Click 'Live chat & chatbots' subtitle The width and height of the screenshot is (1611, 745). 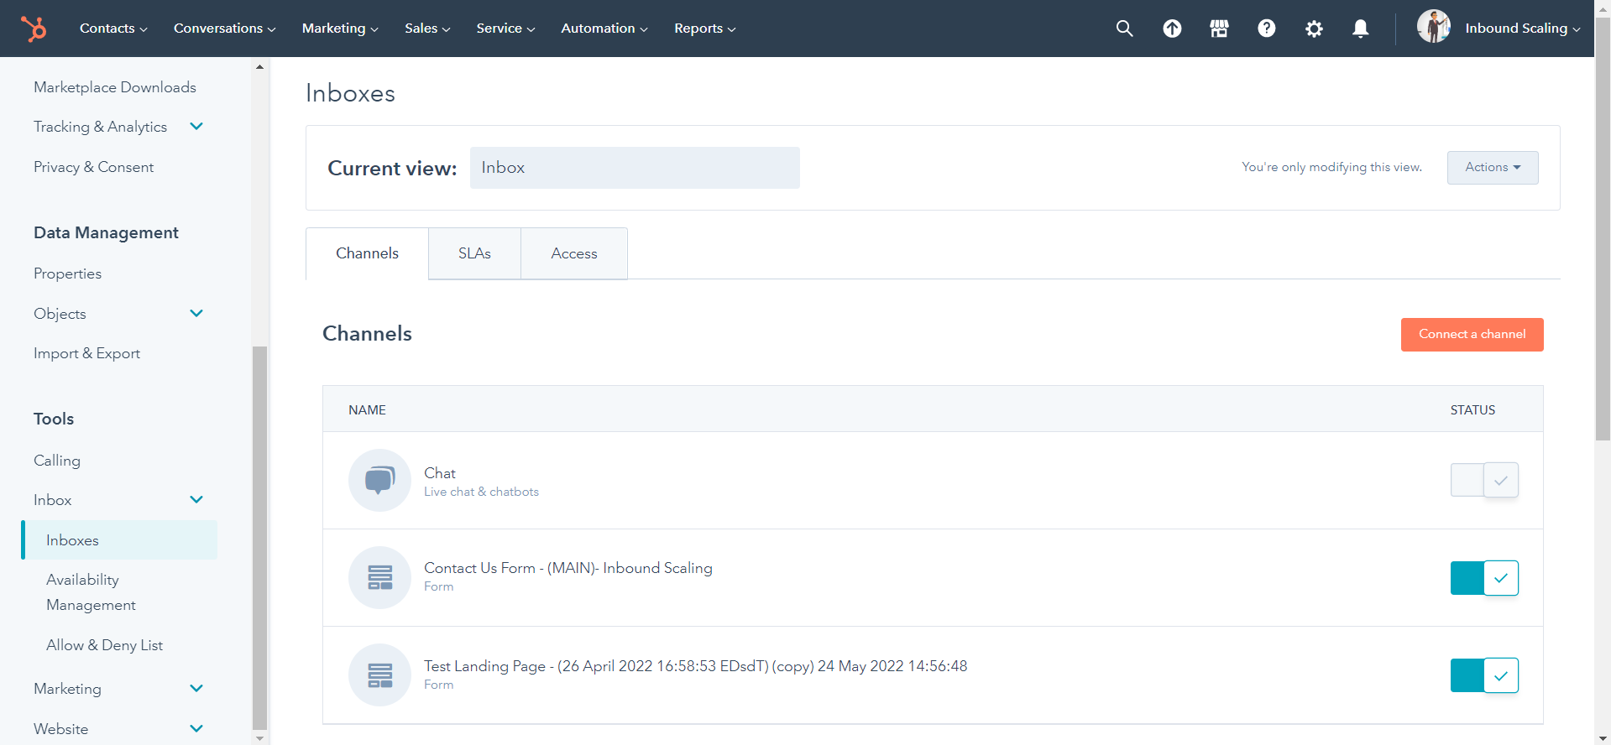tap(481, 492)
